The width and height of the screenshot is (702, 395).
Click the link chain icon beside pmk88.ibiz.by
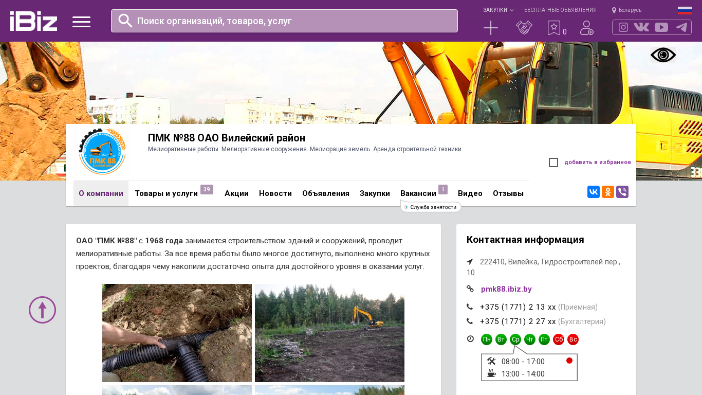470,289
